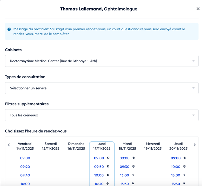The image size is (202, 186).
Task: Open the Cabinets dropdown
Action: coord(102,61)
